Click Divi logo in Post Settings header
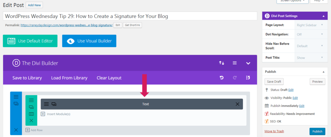Viewport: 331px width, 137px height. (x=267, y=16)
